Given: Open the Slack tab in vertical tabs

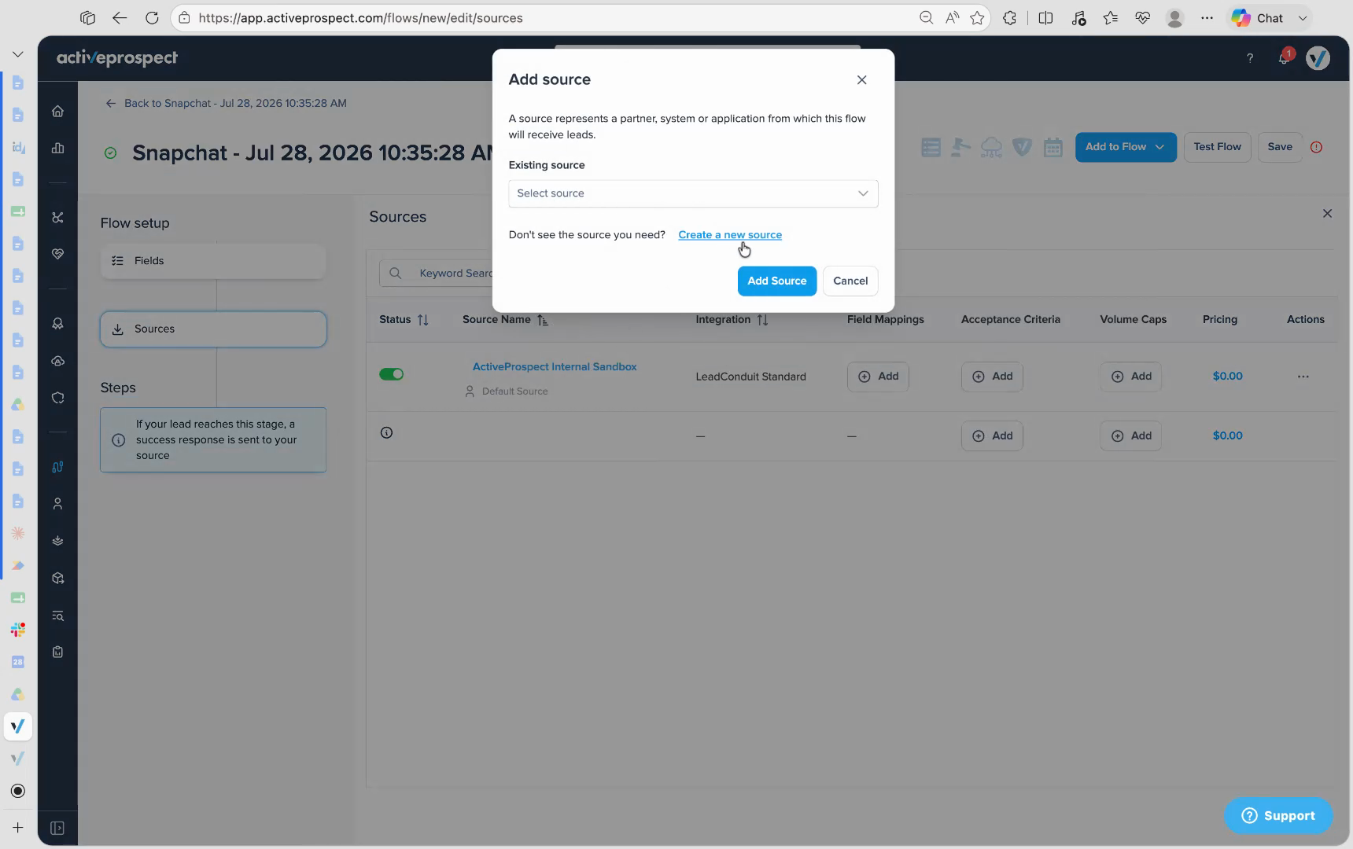Looking at the screenshot, I should tap(17, 630).
